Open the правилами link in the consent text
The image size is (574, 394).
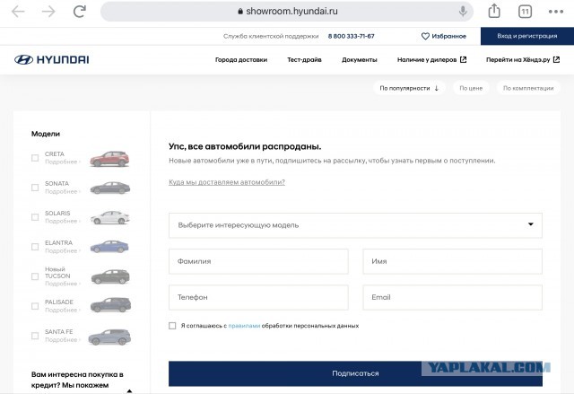[244, 326]
